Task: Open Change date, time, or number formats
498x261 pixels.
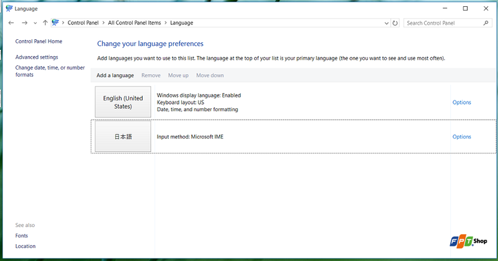Action: pyautogui.click(x=50, y=71)
